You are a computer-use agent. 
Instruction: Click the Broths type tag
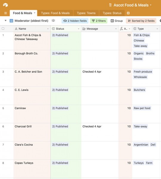point(150,53)
